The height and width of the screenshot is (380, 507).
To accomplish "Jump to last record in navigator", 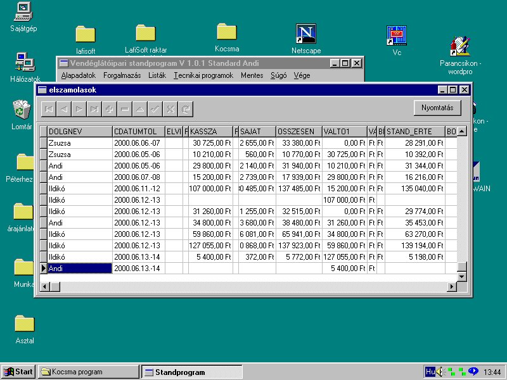I will coord(94,109).
